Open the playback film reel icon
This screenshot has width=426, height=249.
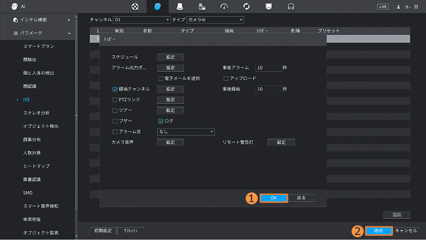click(x=135, y=6)
